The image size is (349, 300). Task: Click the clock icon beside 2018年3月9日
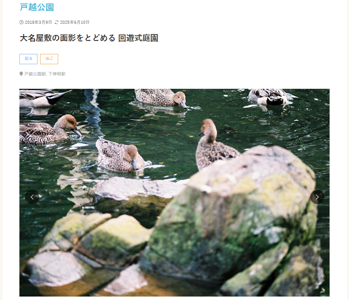[x=22, y=22]
